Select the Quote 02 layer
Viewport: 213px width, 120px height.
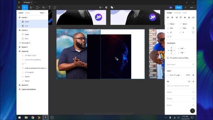[x=32, y=51]
